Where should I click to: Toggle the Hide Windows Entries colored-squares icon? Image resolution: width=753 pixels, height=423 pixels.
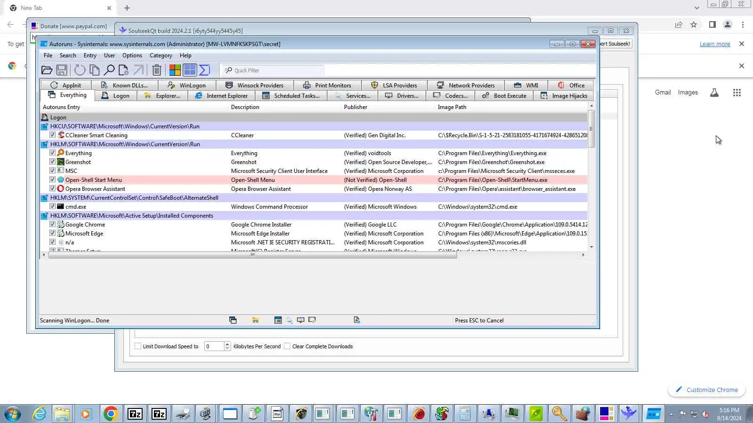pyautogui.click(x=175, y=70)
